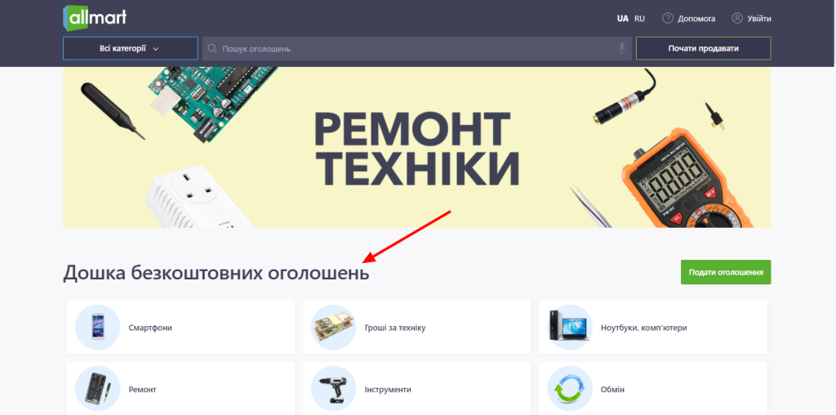The width and height of the screenshot is (836, 415).
Task: Select the Ноутбуки, комп'ютери label
Action: click(x=643, y=328)
